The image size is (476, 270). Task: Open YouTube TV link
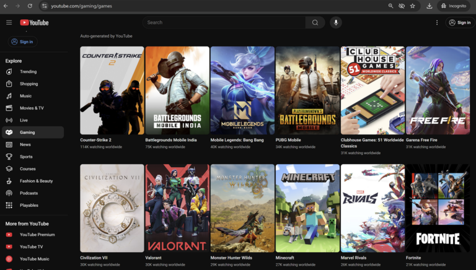pyautogui.click(x=33, y=246)
